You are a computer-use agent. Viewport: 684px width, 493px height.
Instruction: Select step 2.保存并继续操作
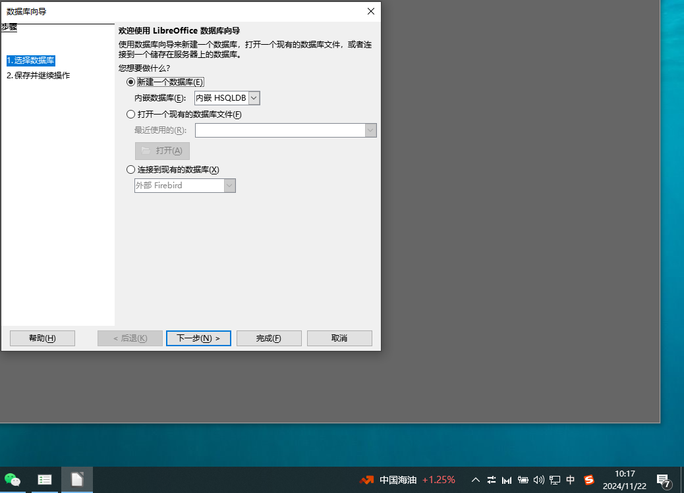pos(38,76)
